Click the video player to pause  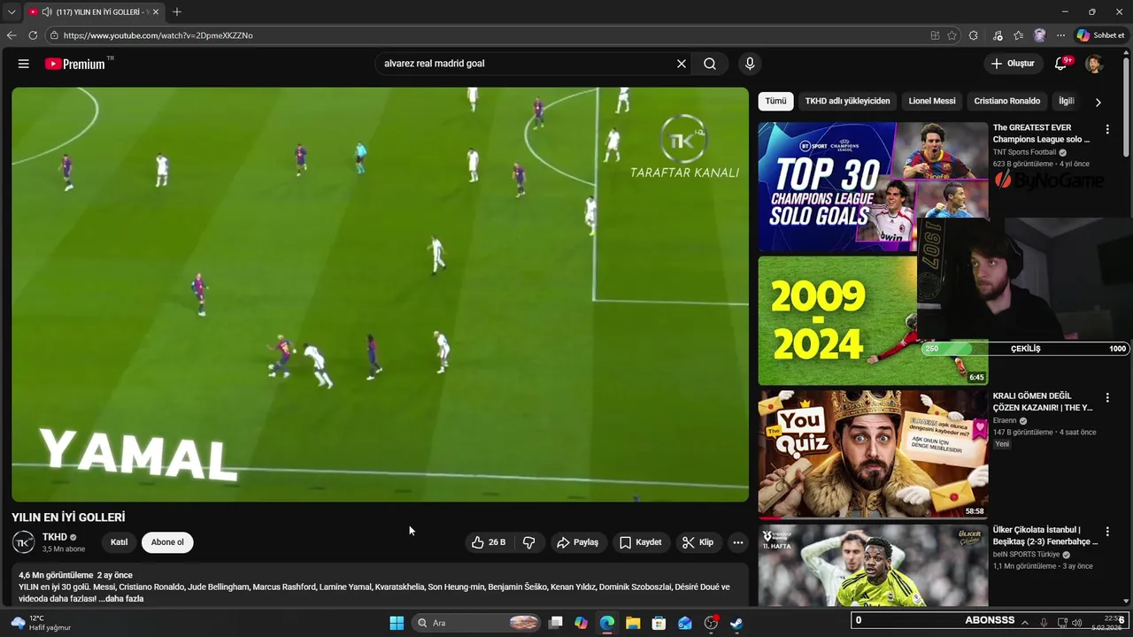pyautogui.click(x=380, y=294)
